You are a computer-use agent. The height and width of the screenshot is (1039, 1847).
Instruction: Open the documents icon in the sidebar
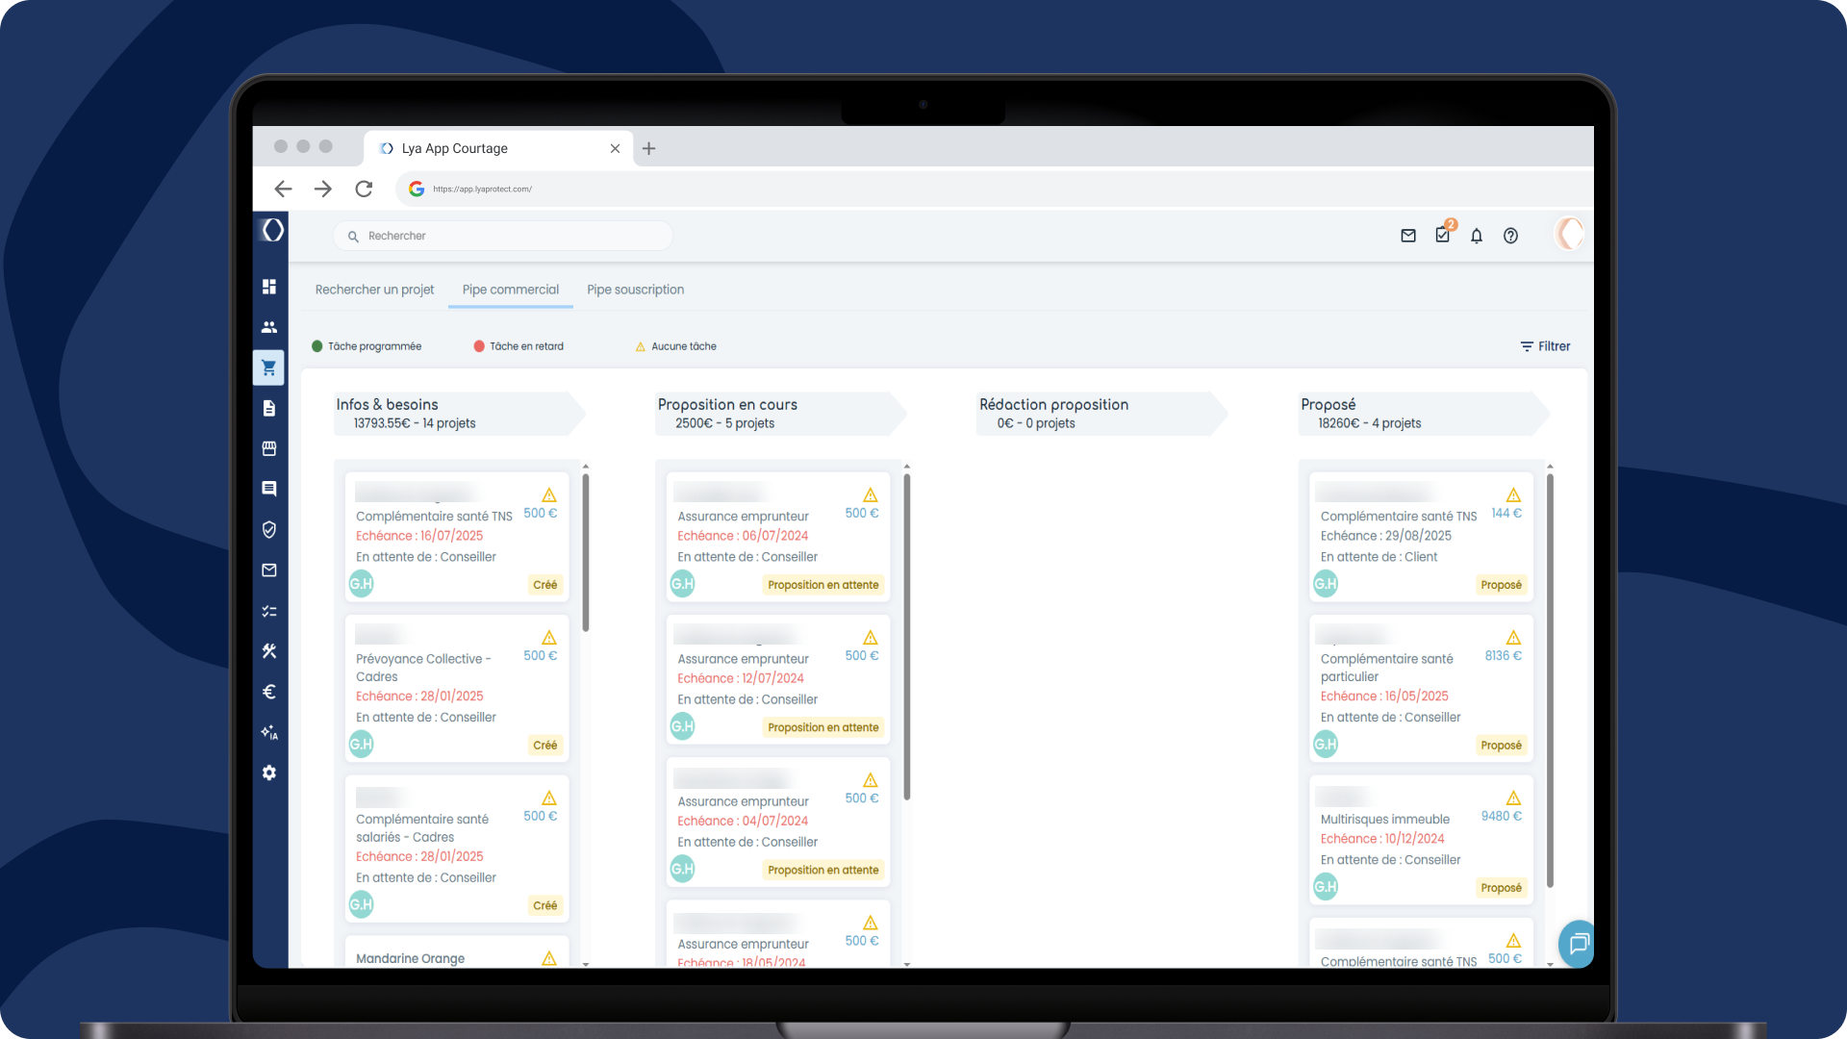click(x=269, y=408)
